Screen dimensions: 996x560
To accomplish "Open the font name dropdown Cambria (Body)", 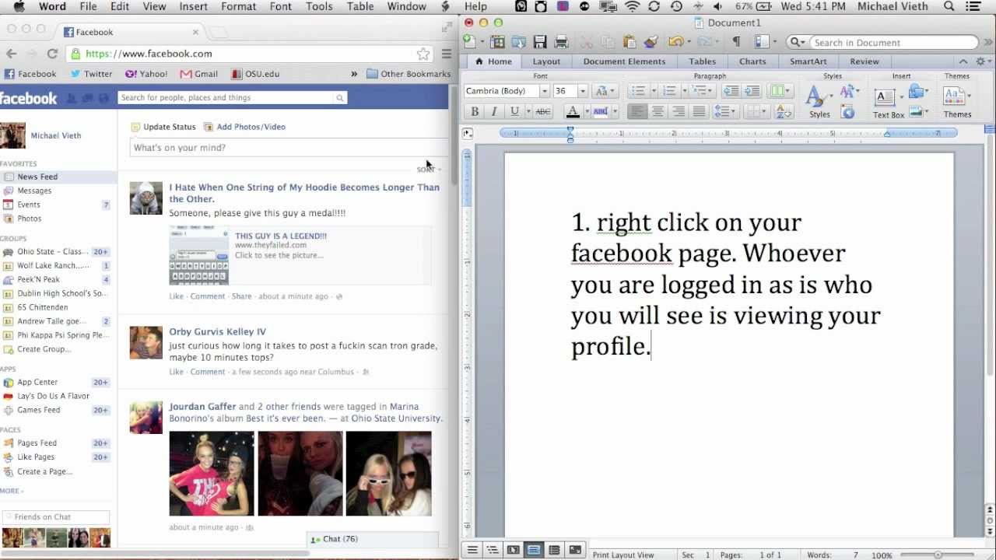I will click(x=544, y=91).
